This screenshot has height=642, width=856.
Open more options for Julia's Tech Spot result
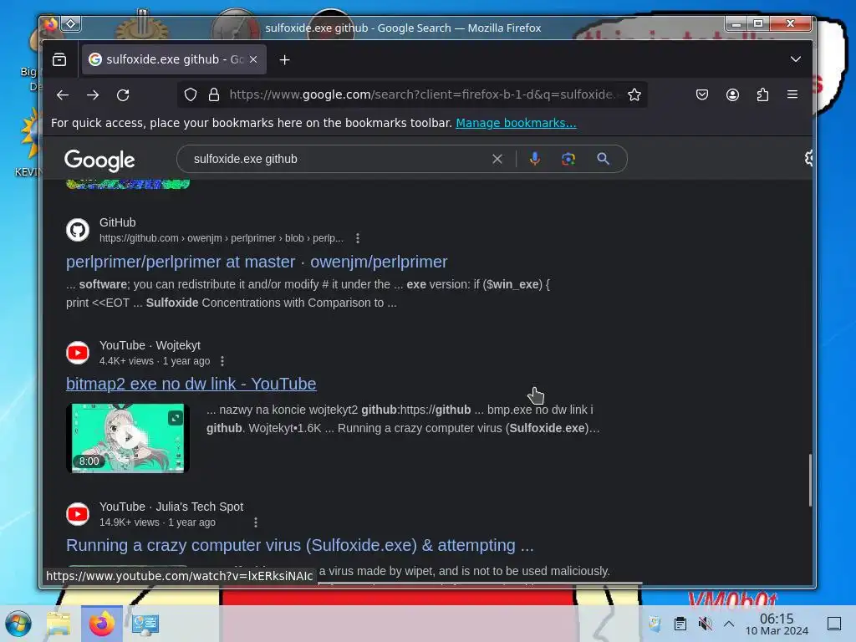tap(256, 522)
